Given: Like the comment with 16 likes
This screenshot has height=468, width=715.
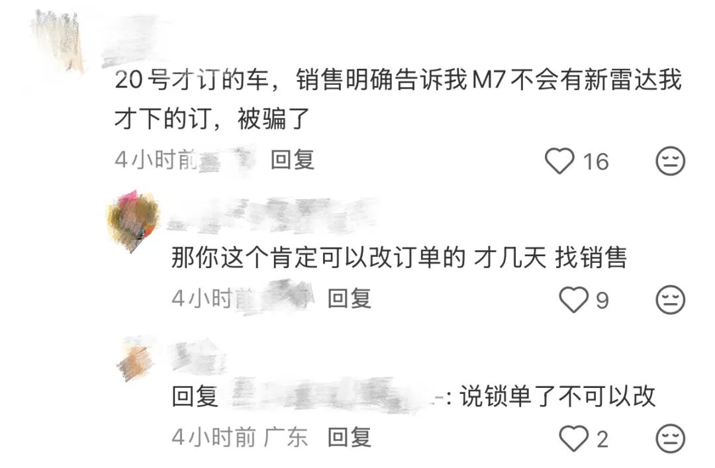Looking at the screenshot, I should click(x=559, y=161).
